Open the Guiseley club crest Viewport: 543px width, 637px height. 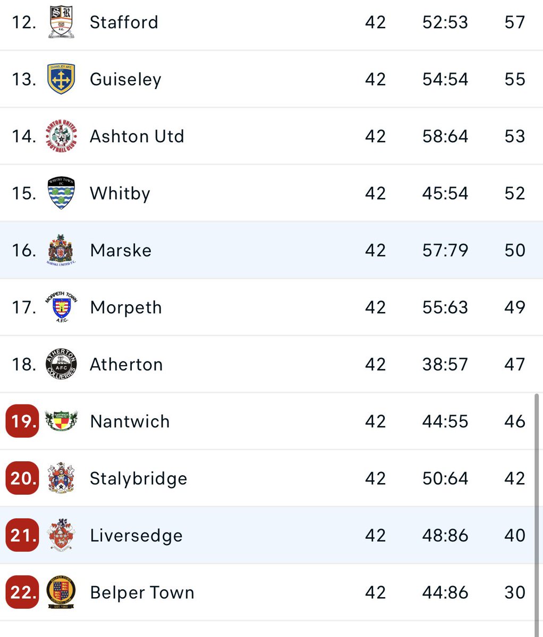pyautogui.click(x=61, y=79)
